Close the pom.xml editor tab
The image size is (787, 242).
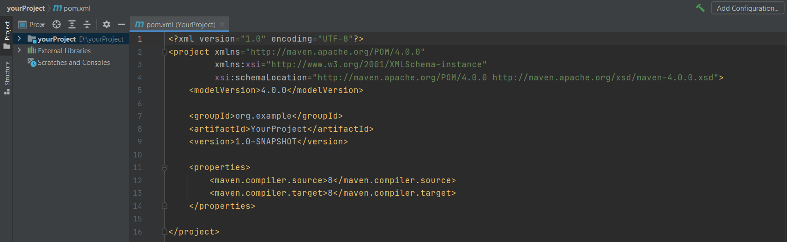[222, 24]
